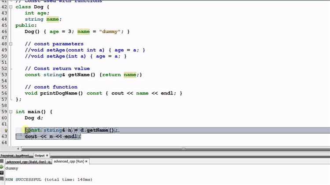Click the editor's left horizontal scroll arrow
The image size is (330, 185).
pos(18,149)
